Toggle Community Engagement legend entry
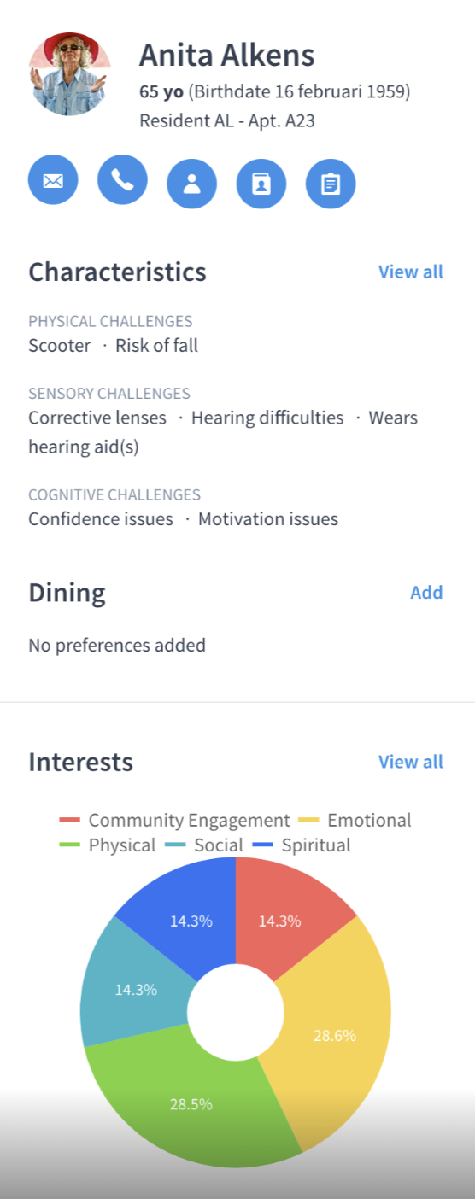 (x=175, y=820)
